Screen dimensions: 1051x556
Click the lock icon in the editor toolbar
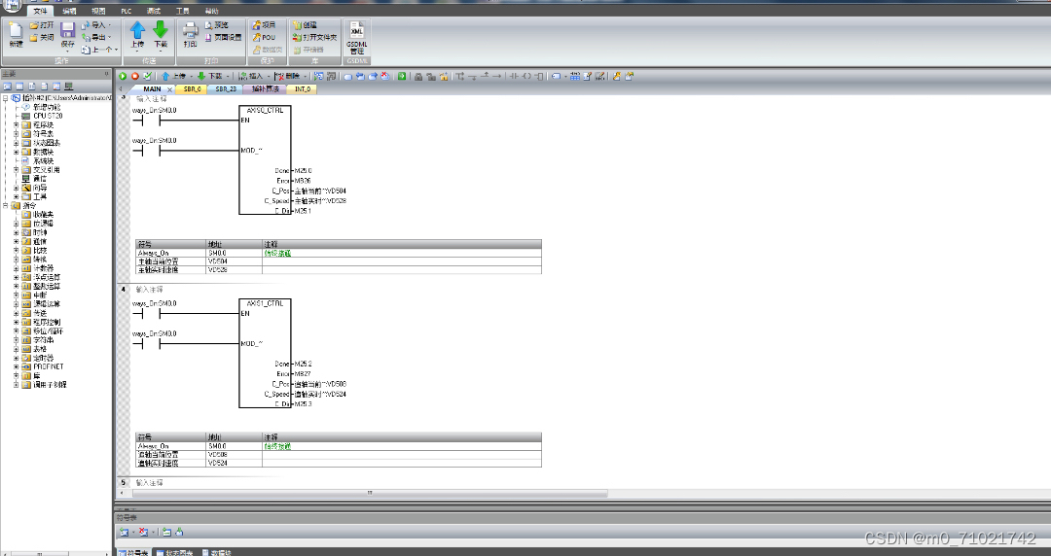(418, 77)
